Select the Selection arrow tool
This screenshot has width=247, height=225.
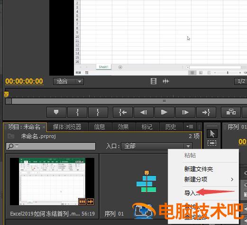point(212,133)
